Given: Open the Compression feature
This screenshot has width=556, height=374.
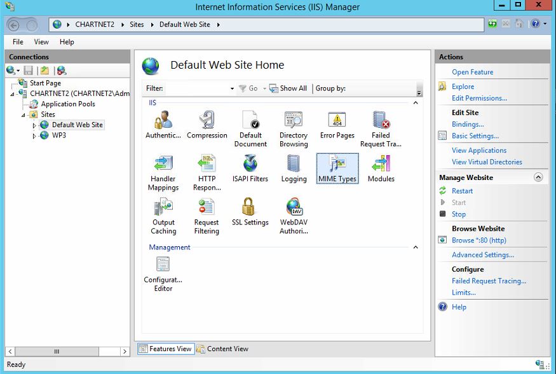Looking at the screenshot, I should [207, 125].
